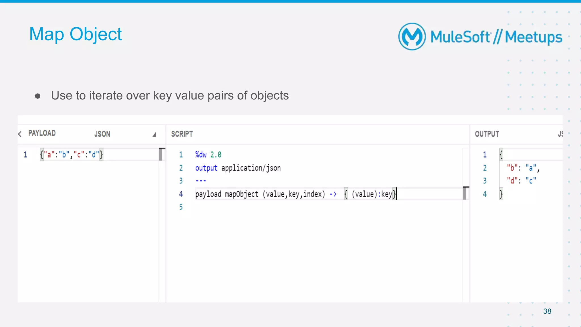Click script line 'output application/json'

[x=238, y=168]
